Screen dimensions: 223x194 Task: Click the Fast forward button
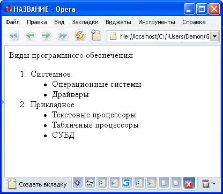(x=63, y=35)
